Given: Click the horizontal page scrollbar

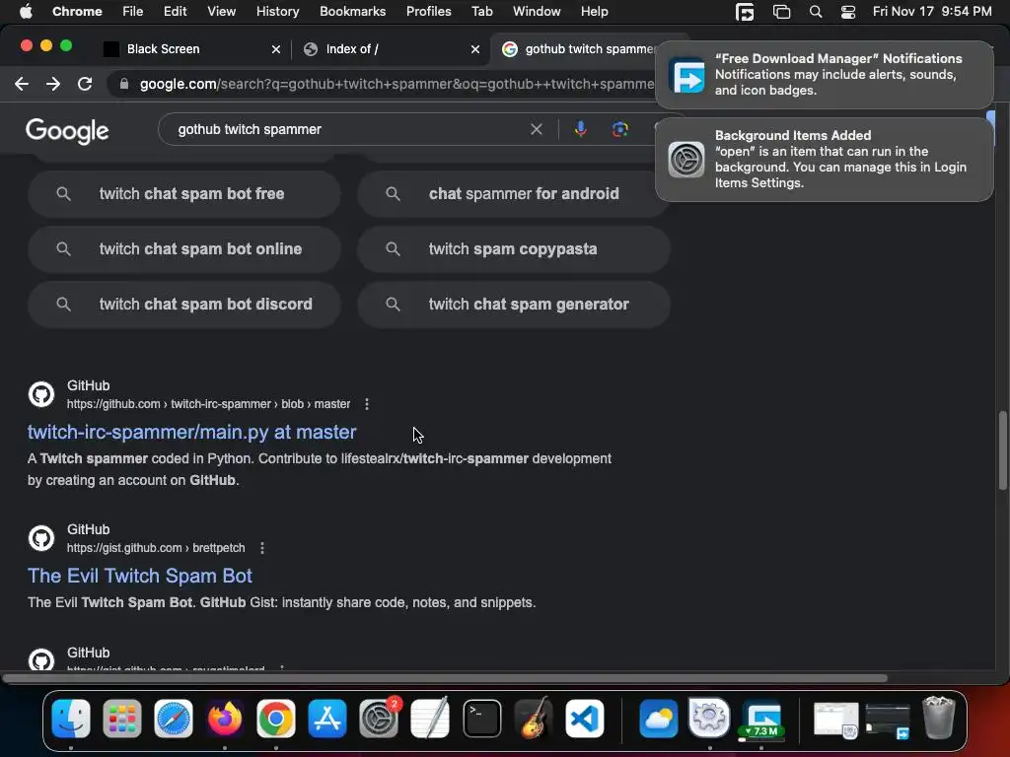Looking at the screenshot, I should tap(445, 678).
